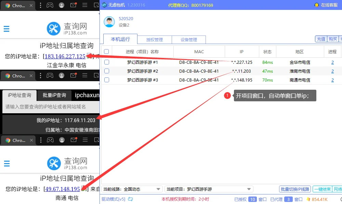Open 在线客服 online support
Screen dimensions: 342x204
326,5
